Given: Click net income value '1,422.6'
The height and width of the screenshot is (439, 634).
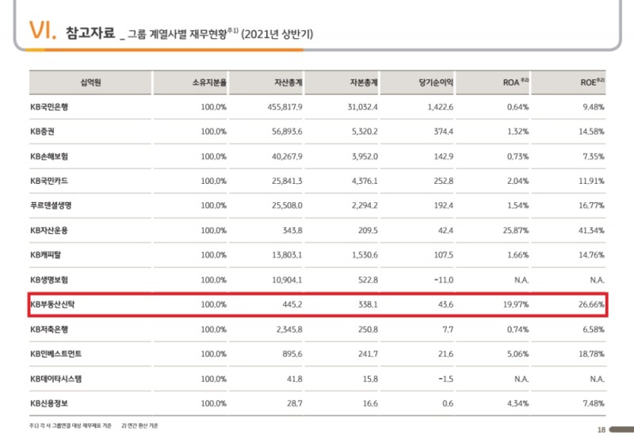Looking at the screenshot, I should [x=441, y=107].
